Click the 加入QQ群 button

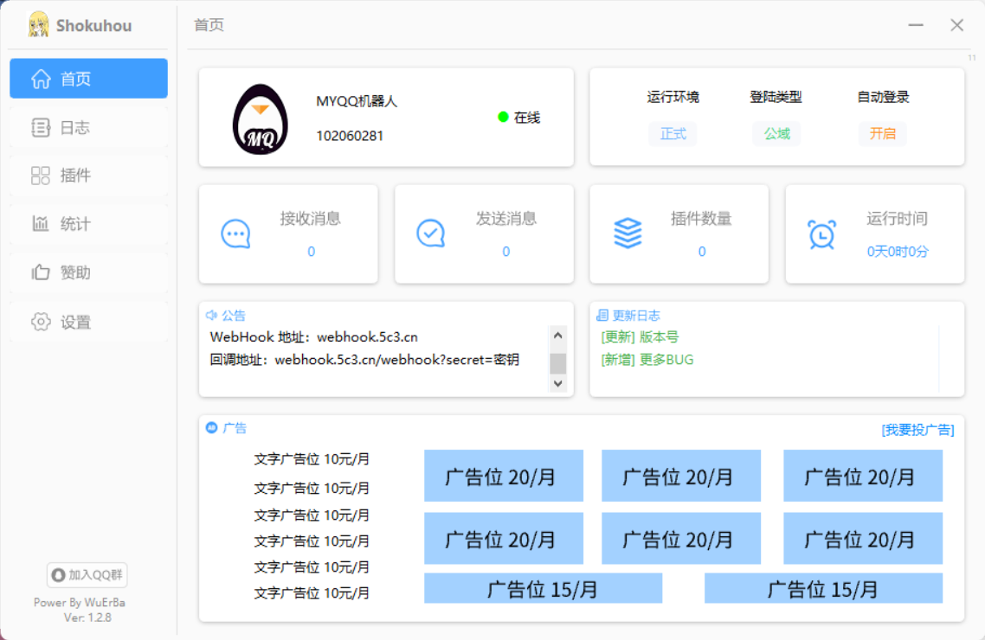(86, 574)
